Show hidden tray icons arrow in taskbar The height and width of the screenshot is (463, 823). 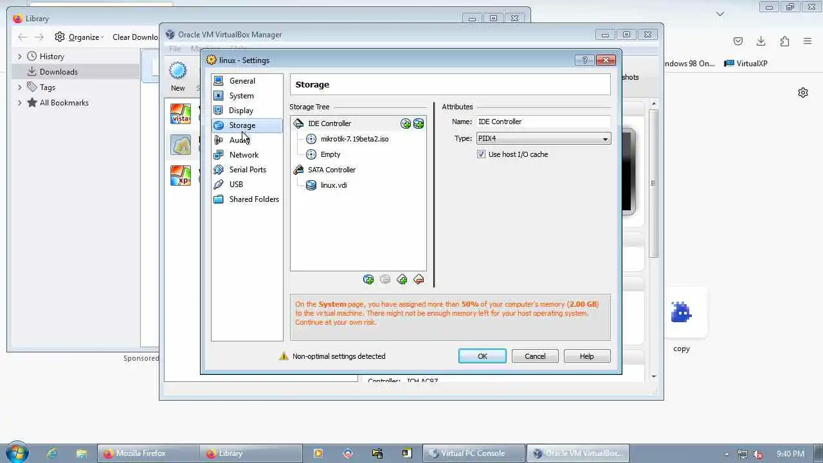(x=727, y=454)
